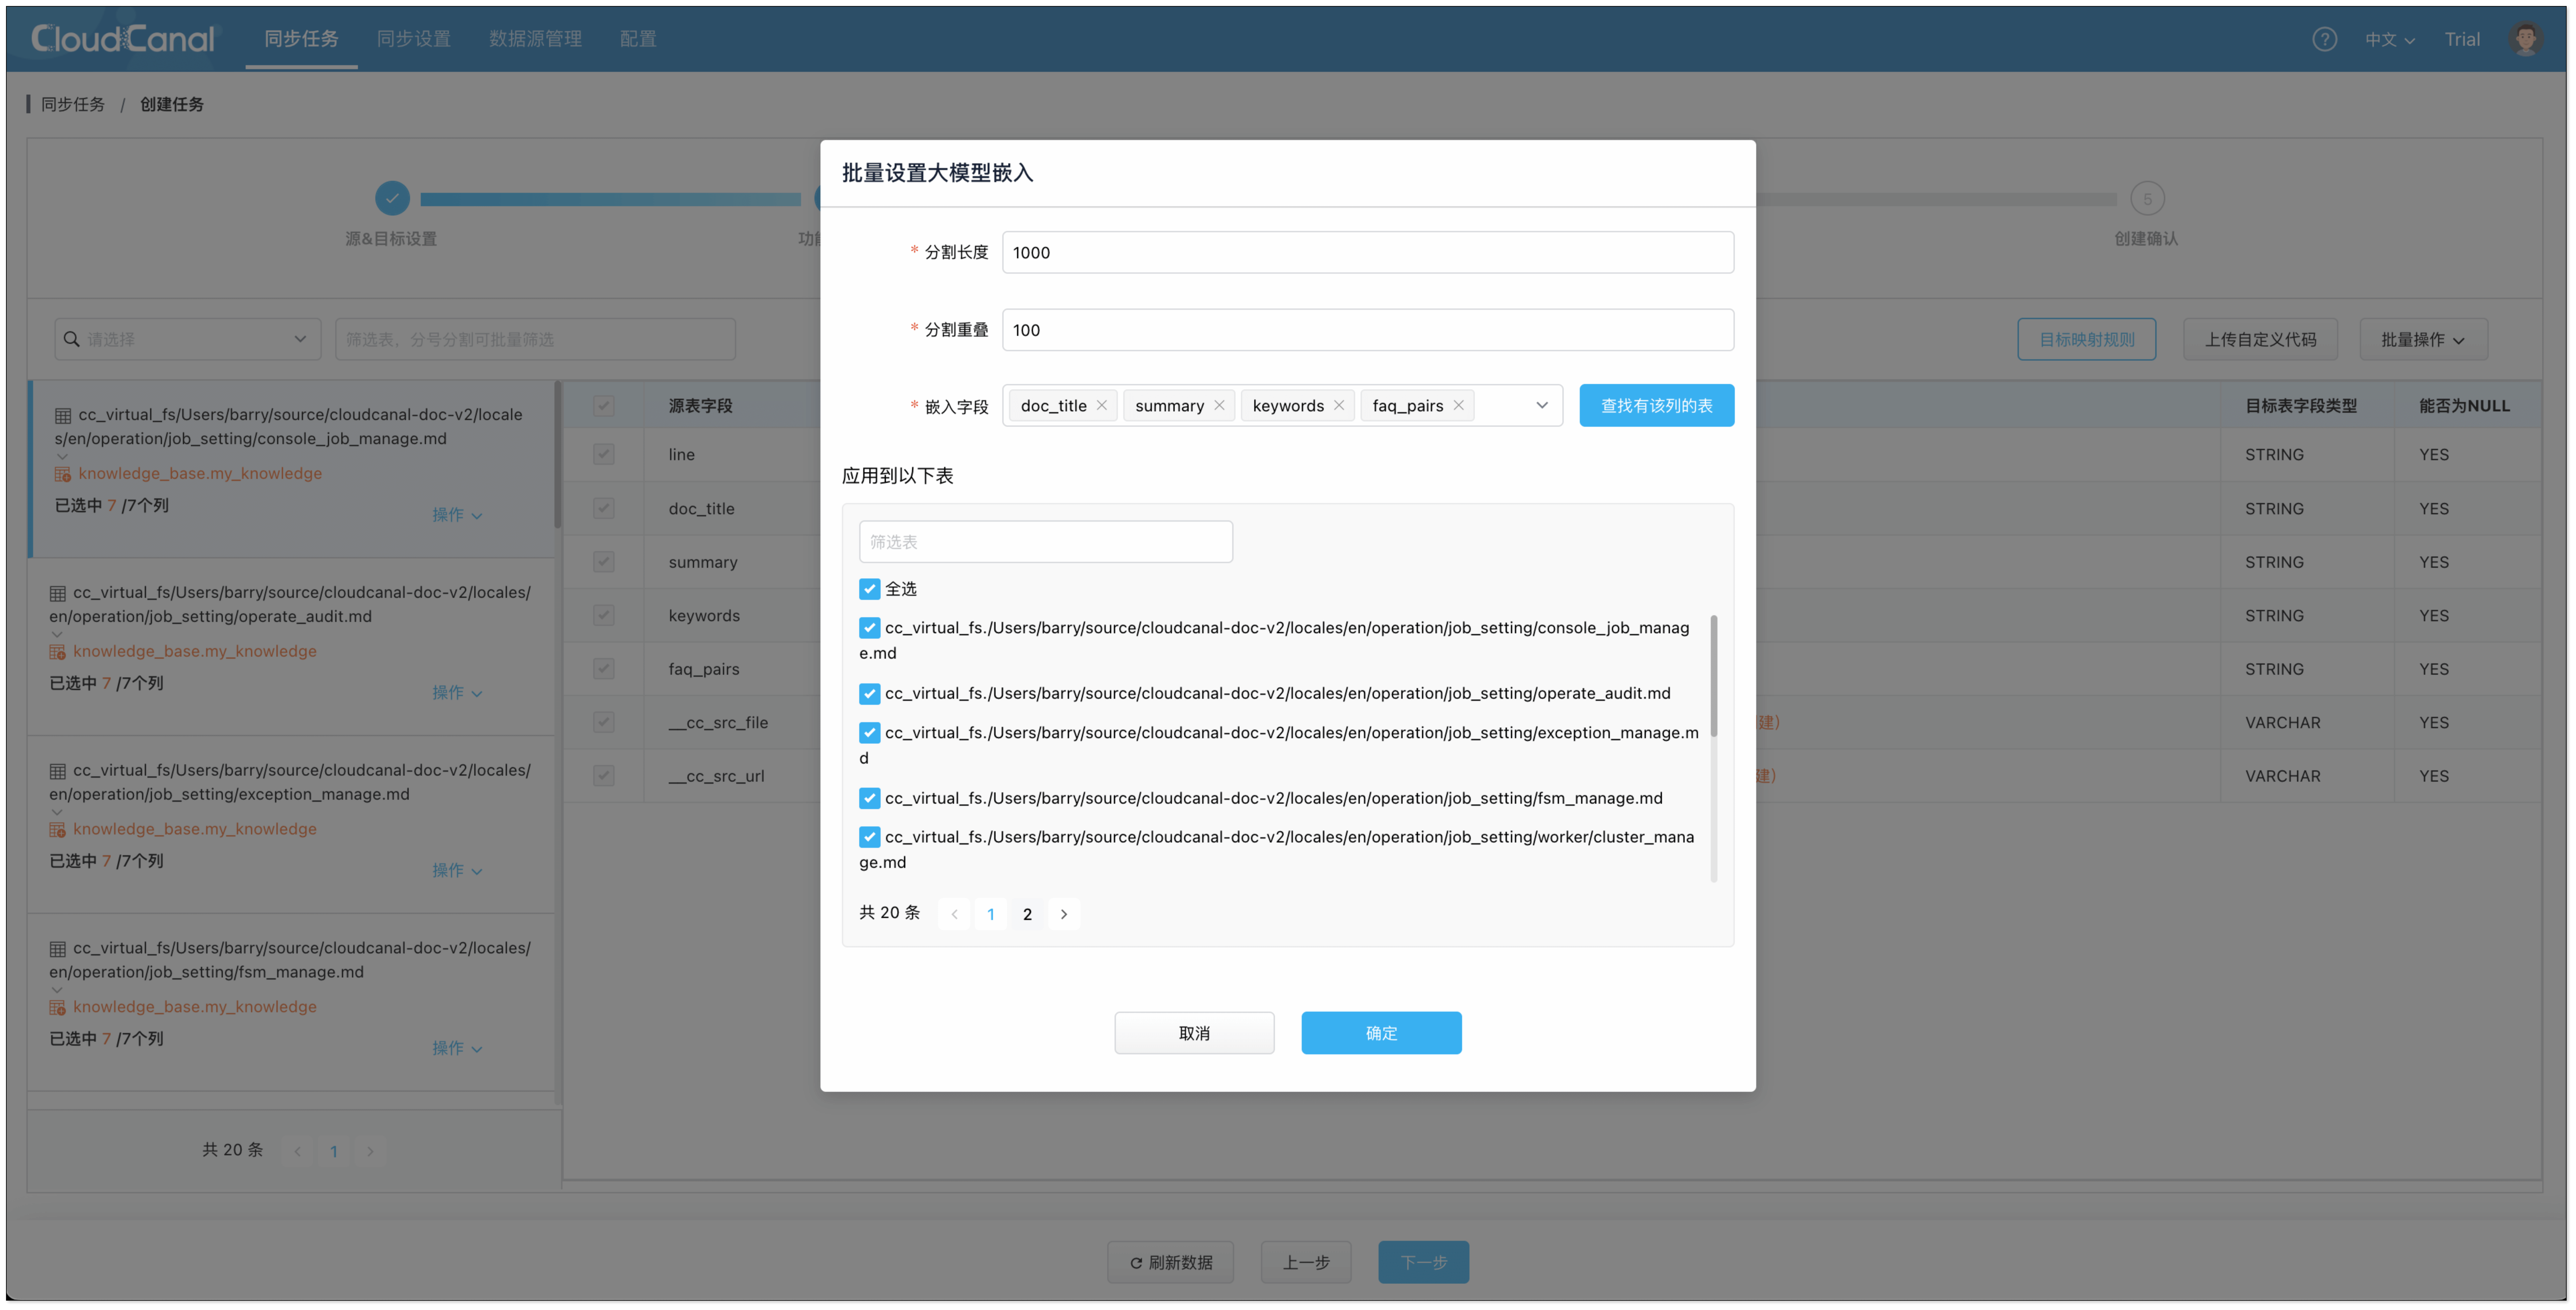Toggle the checkbox for the doc_title row
The height and width of the screenshot is (1310, 2576).
(x=603, y=508)
